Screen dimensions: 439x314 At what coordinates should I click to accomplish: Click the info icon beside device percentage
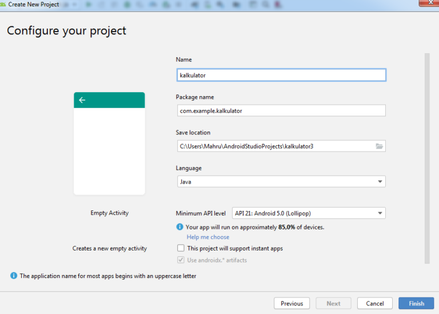pyautogui.click(x=179, y=227)
